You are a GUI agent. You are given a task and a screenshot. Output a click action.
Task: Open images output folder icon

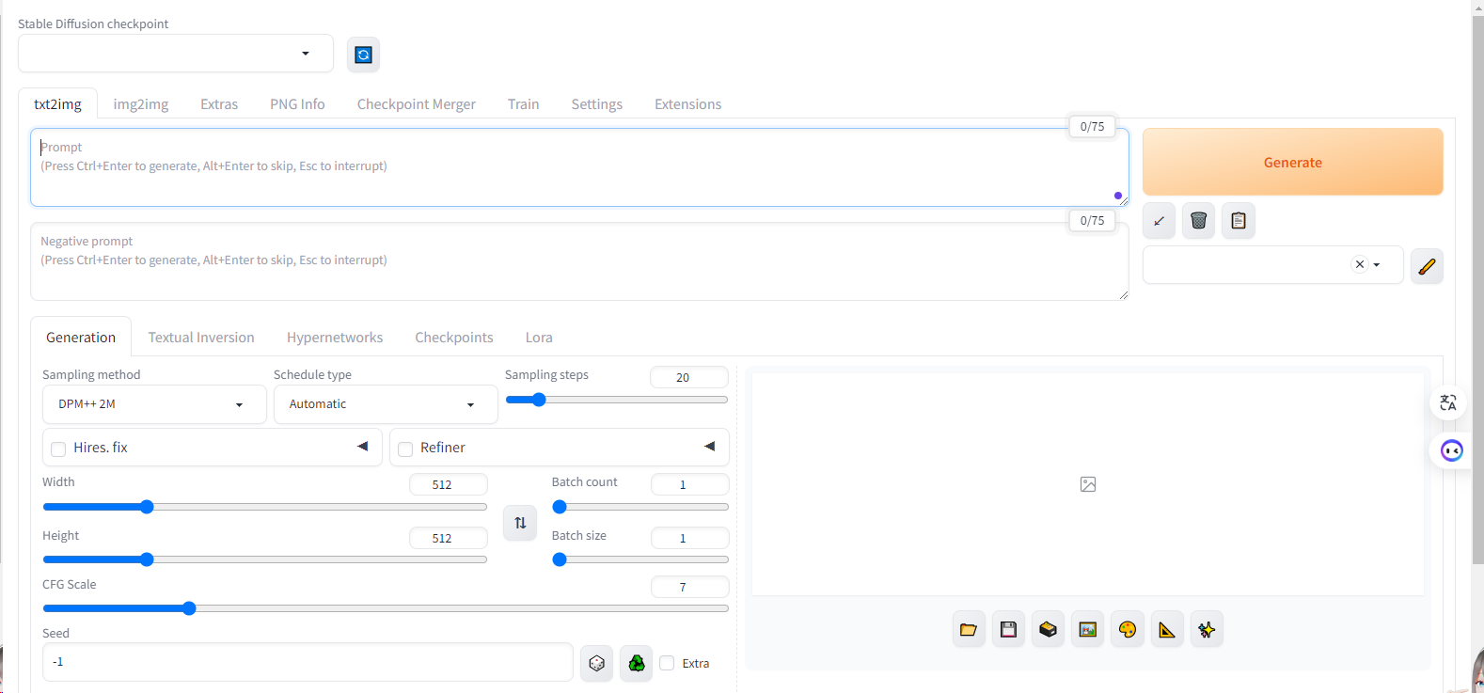coord(969,630)
